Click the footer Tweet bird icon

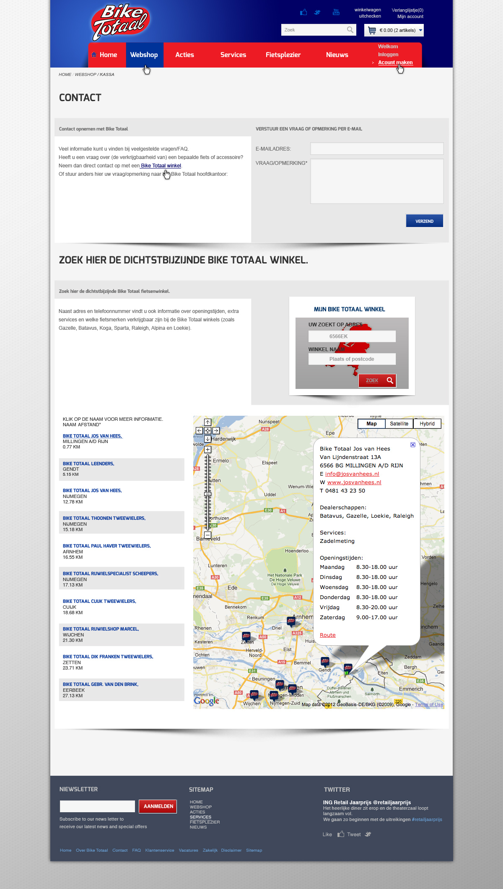point(368,834)
